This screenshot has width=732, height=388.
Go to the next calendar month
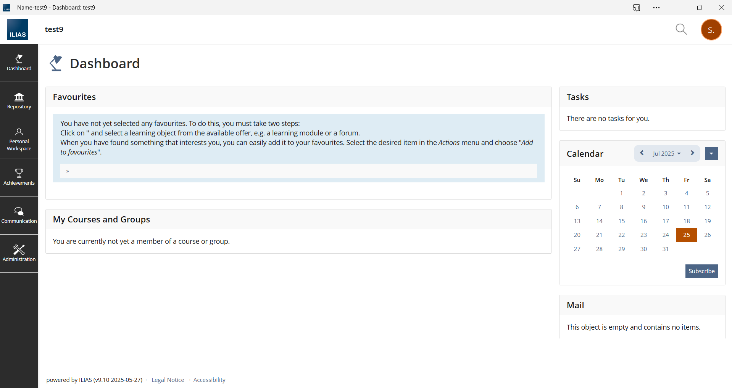click(692, 153)
